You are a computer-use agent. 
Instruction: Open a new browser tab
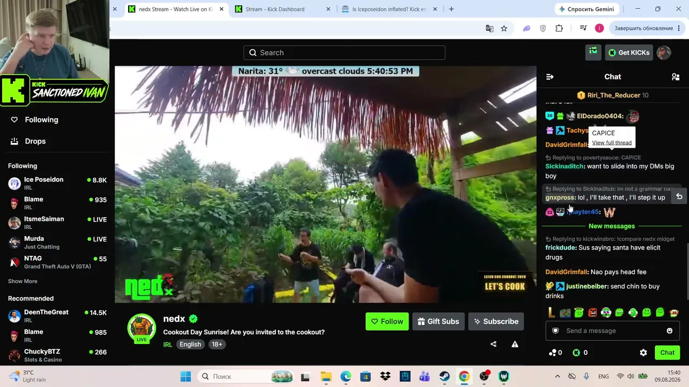click(x=451, y=9)
